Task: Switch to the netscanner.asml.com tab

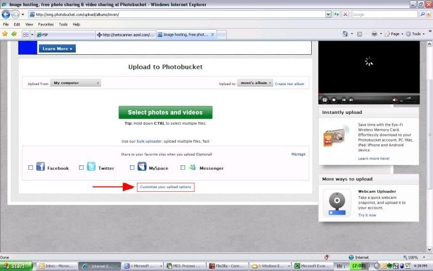Action: 126,35
